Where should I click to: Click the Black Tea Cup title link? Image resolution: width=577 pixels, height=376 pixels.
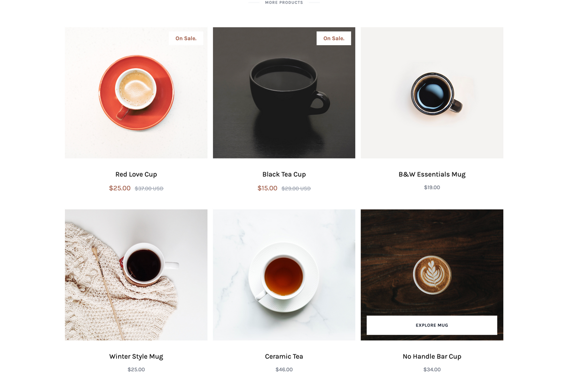[284, 174]
